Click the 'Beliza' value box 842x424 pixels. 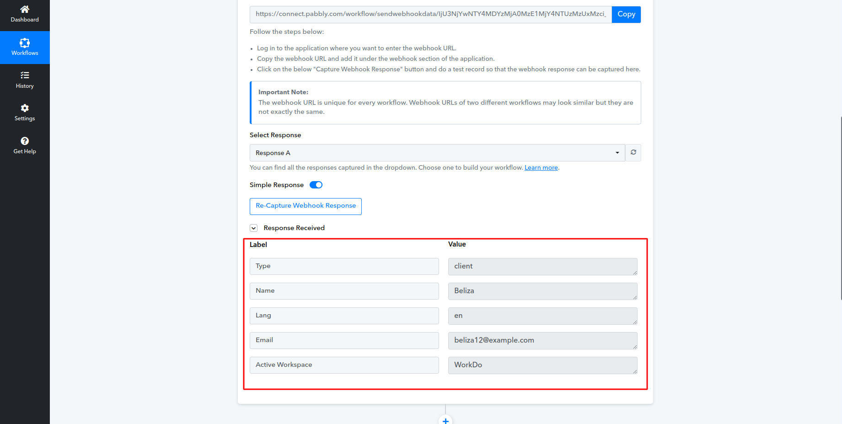(543, 291)
